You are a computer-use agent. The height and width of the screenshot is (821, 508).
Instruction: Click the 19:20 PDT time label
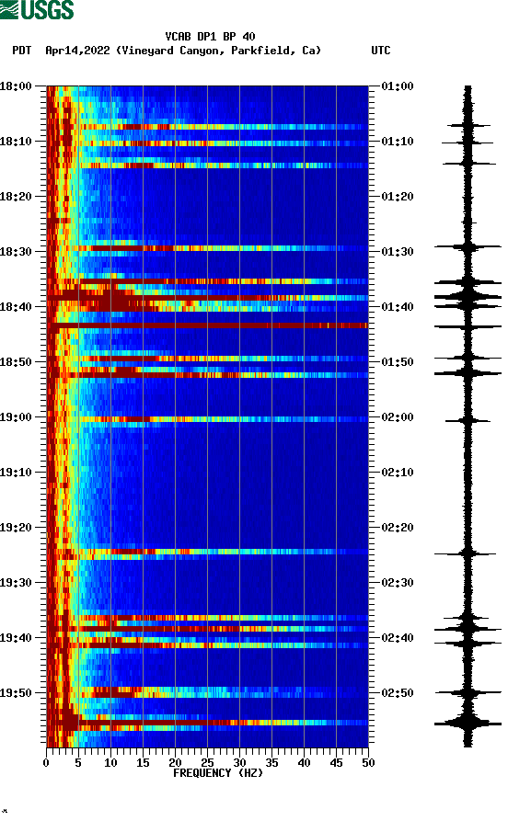click(x=16, y=528)
